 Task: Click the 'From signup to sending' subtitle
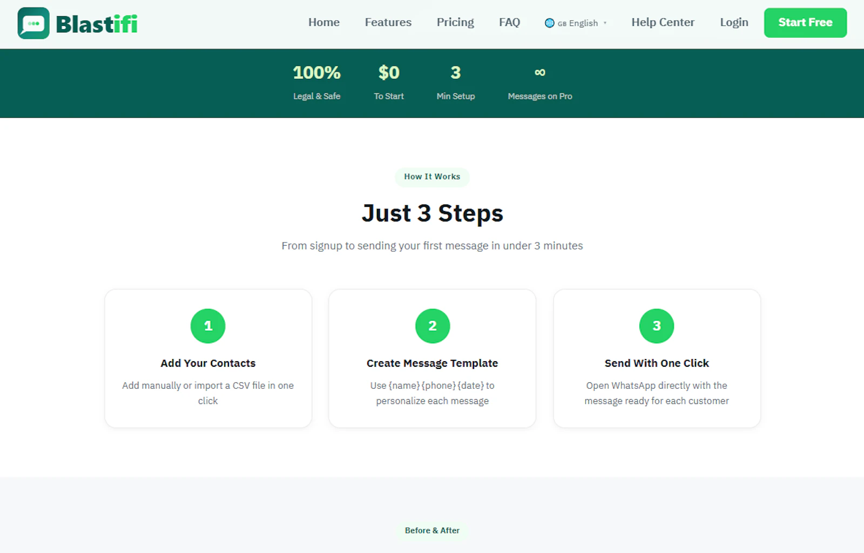432,246
